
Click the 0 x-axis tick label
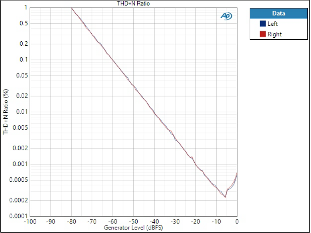pos(237,221)
